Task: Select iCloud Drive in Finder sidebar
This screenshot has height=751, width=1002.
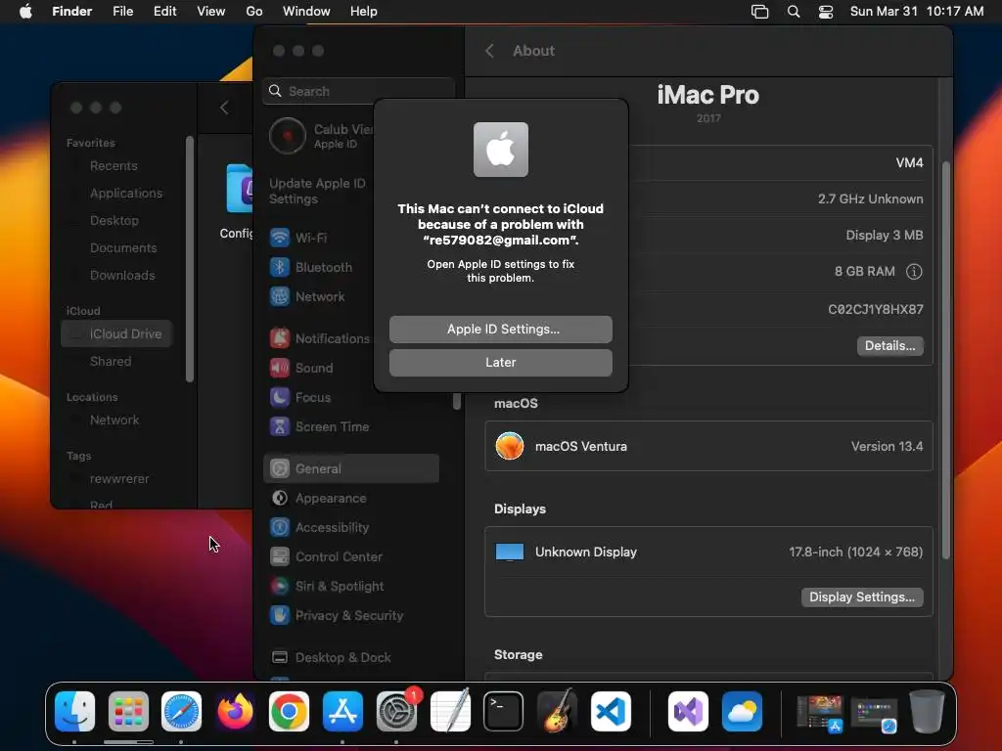Action: click(117, 334)
